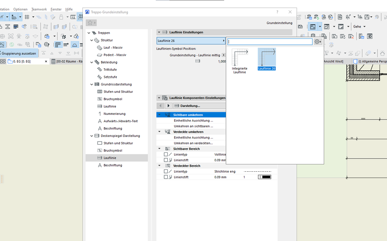Open the Hilfe menu

[69, 9]
